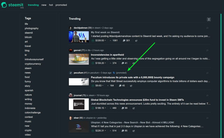Flag jrcornel's post

click(x=207, y=95)
